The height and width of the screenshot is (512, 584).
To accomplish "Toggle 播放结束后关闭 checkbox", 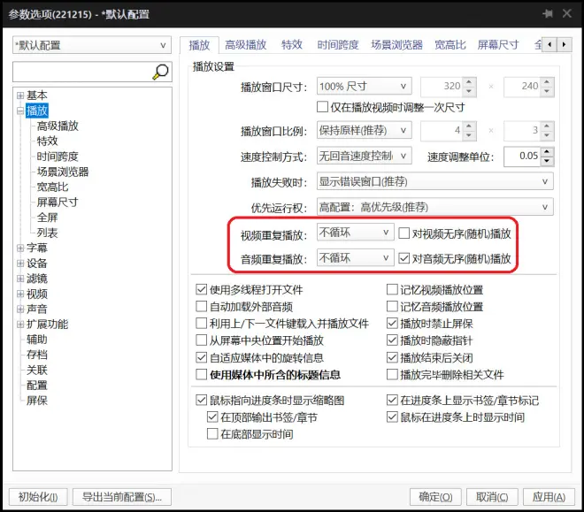I will click(392, 357).
